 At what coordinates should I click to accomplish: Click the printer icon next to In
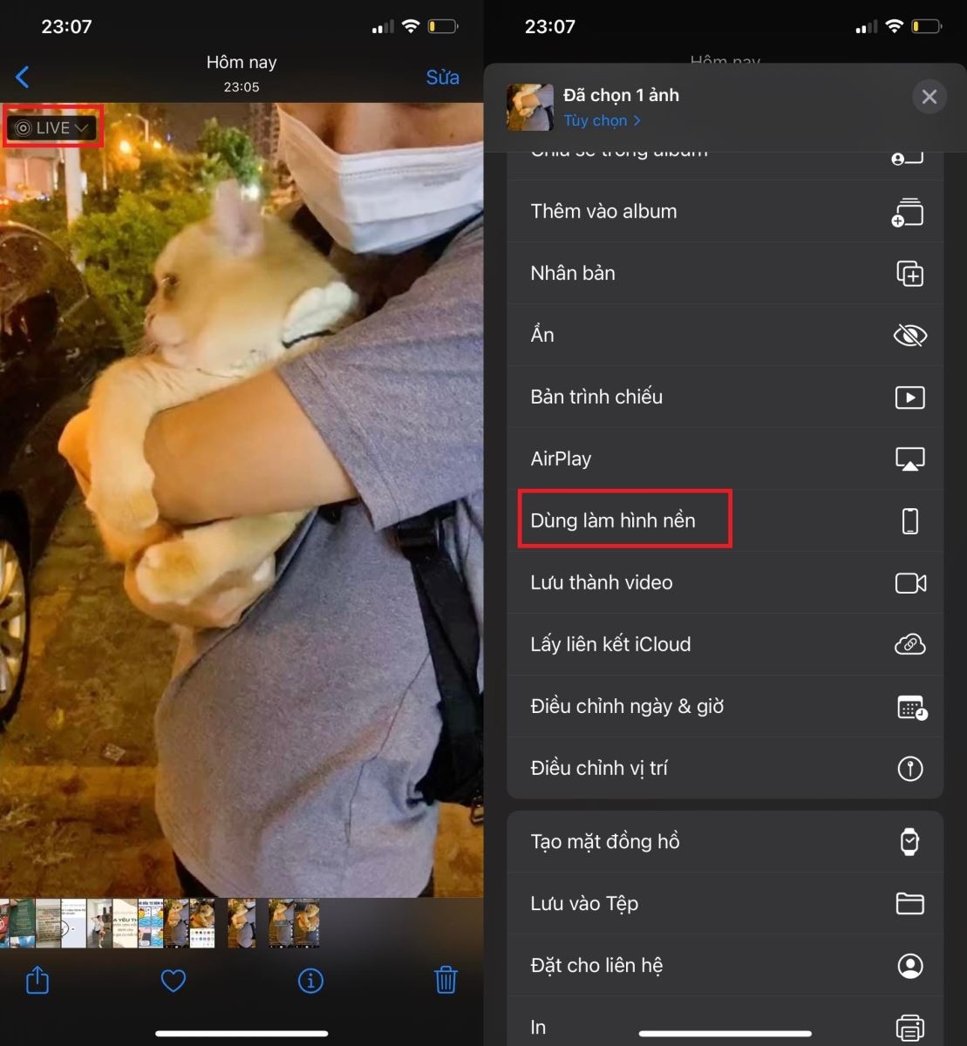909,1026
